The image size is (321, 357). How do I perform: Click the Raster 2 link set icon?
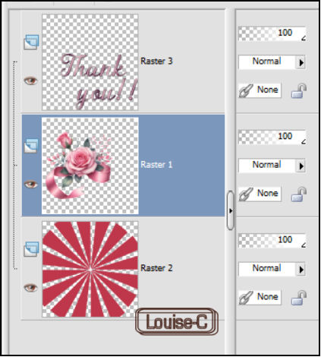point(246,298)
